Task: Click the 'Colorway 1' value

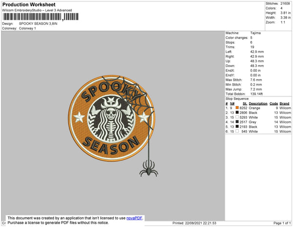Action: [x=27, y=28]
